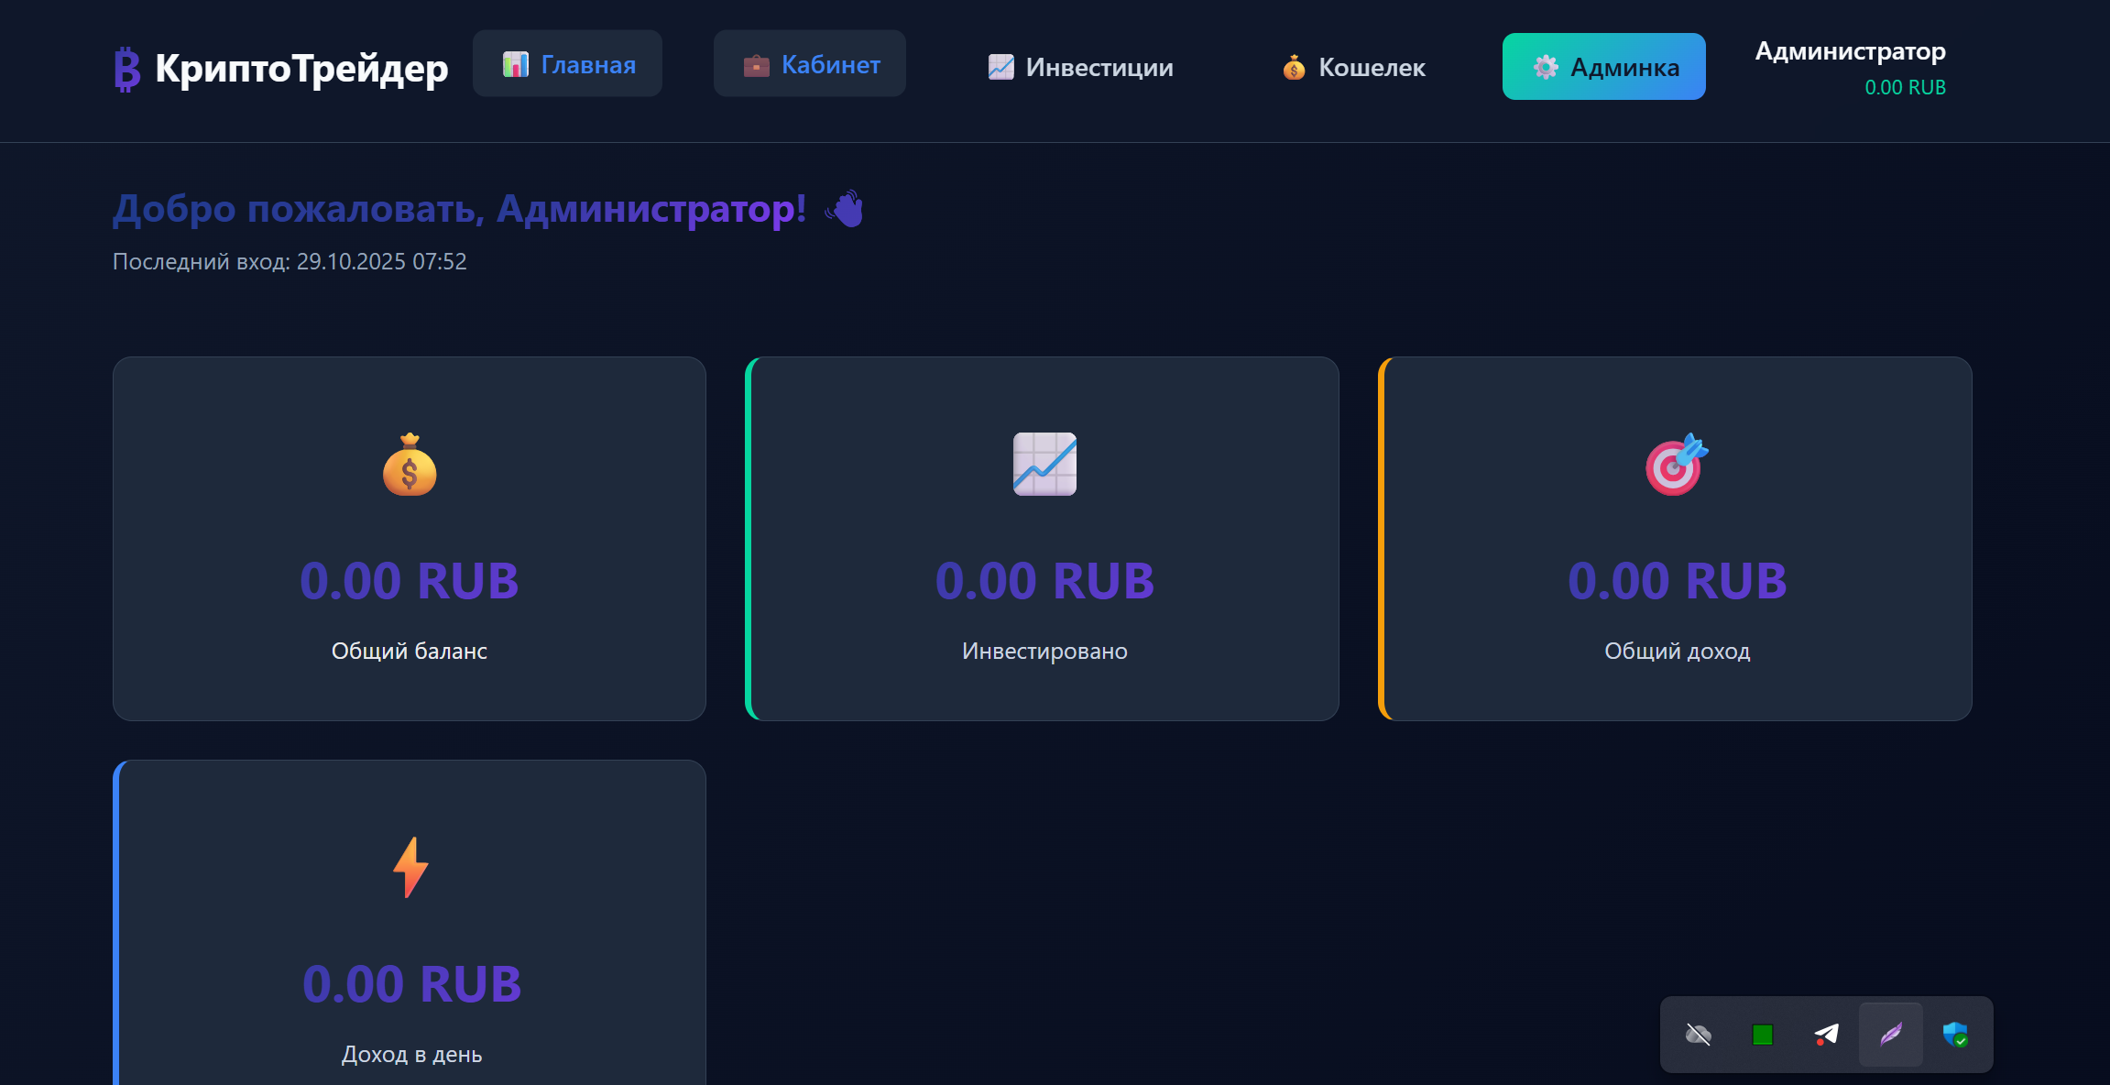Click the green square tray icon
The height and width of the screenshot is (1085, 2110).
point(1762,1035)
